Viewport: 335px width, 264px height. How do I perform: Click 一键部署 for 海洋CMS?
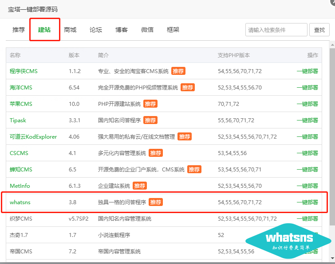[x=307, y=88]
